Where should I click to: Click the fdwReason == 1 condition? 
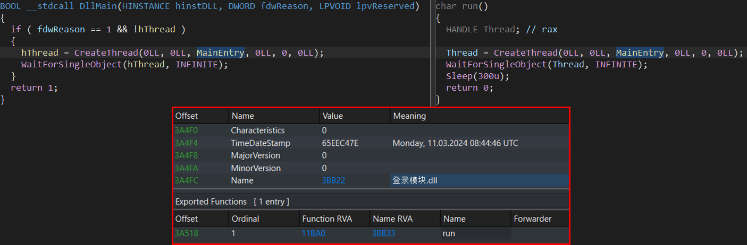point(74,29)
